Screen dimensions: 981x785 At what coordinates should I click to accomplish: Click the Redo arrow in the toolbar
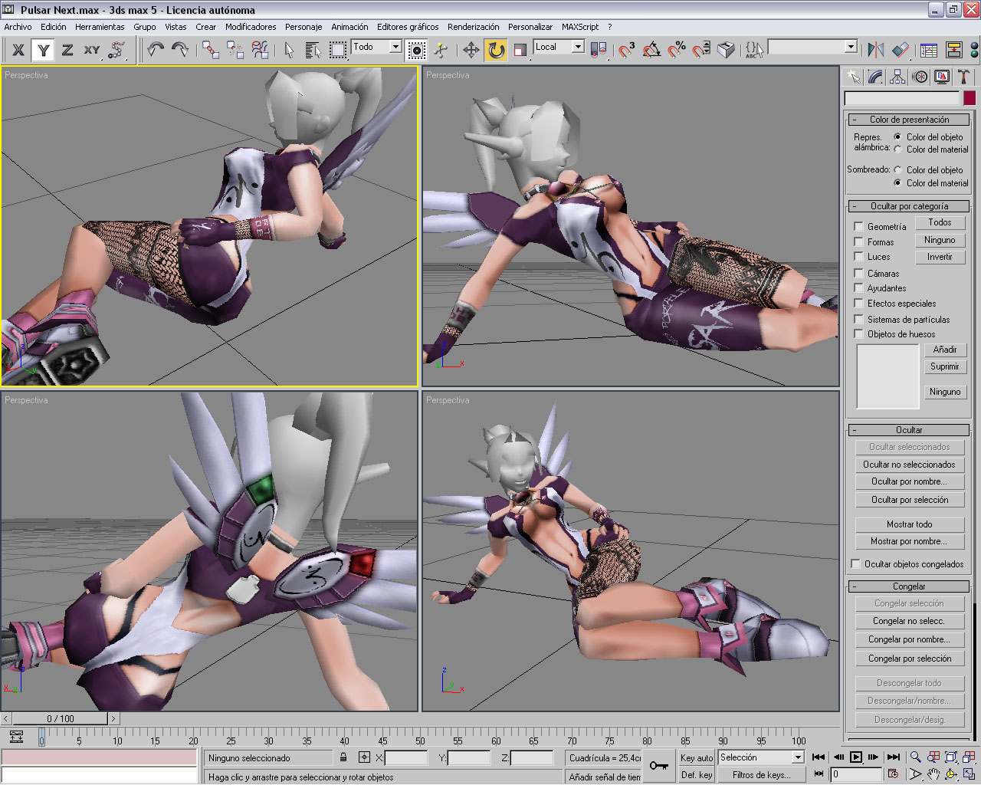(x=180, y=51)
